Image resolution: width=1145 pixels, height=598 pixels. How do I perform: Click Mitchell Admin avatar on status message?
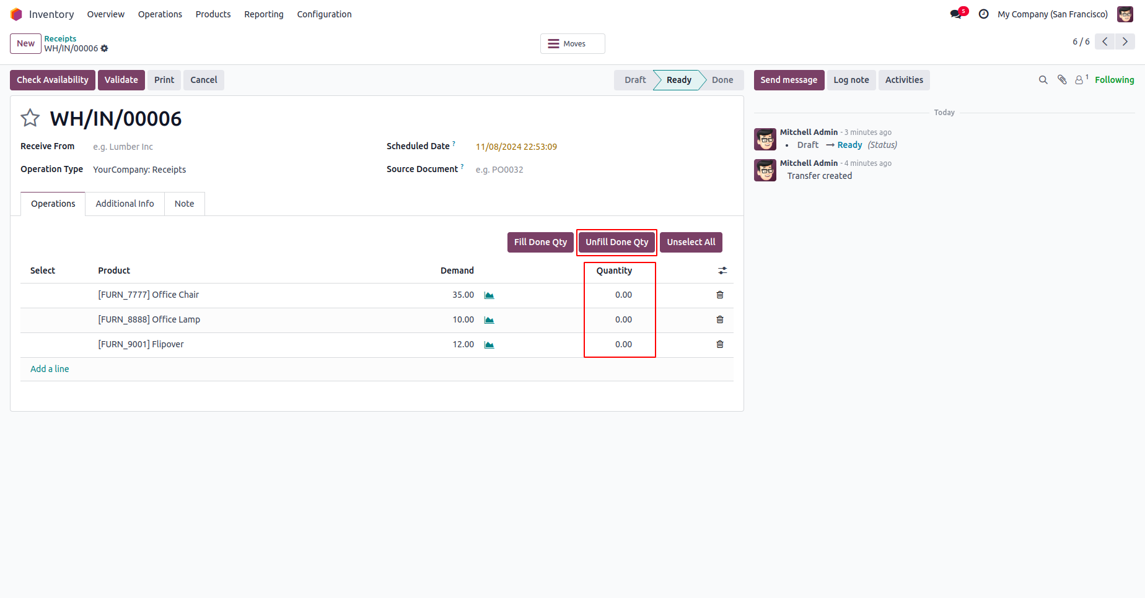tap(765, 139)
